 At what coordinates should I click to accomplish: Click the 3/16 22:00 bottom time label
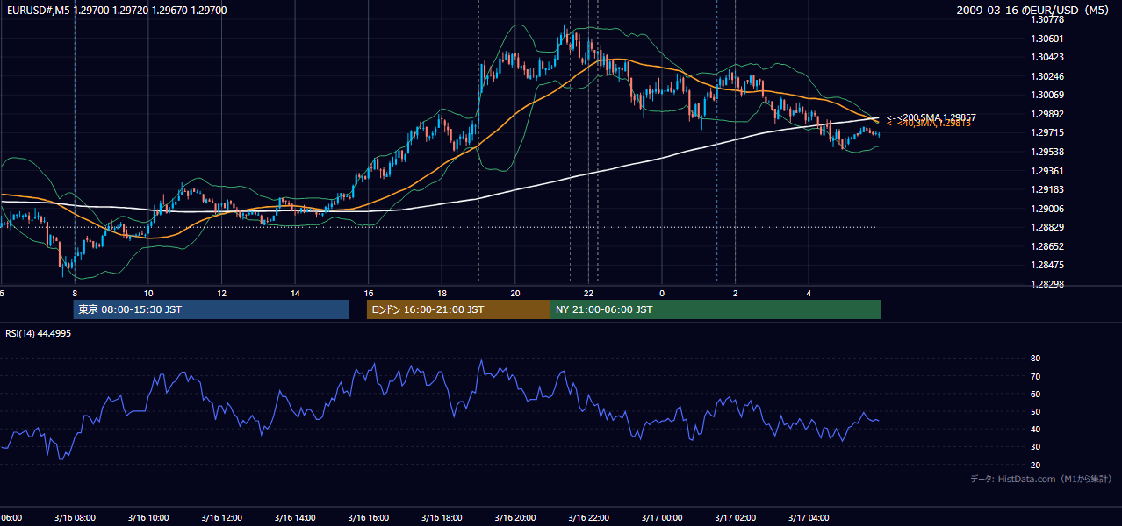588,518
